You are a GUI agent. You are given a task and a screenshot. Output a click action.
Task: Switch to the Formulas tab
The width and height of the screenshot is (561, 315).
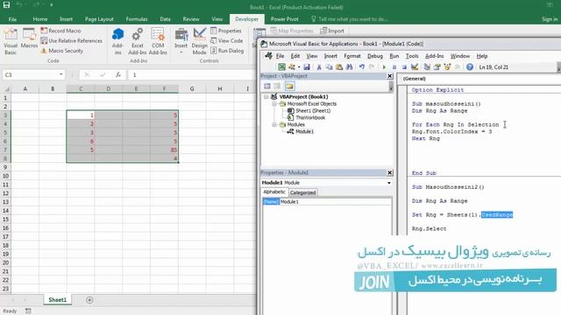pos(137,19)
